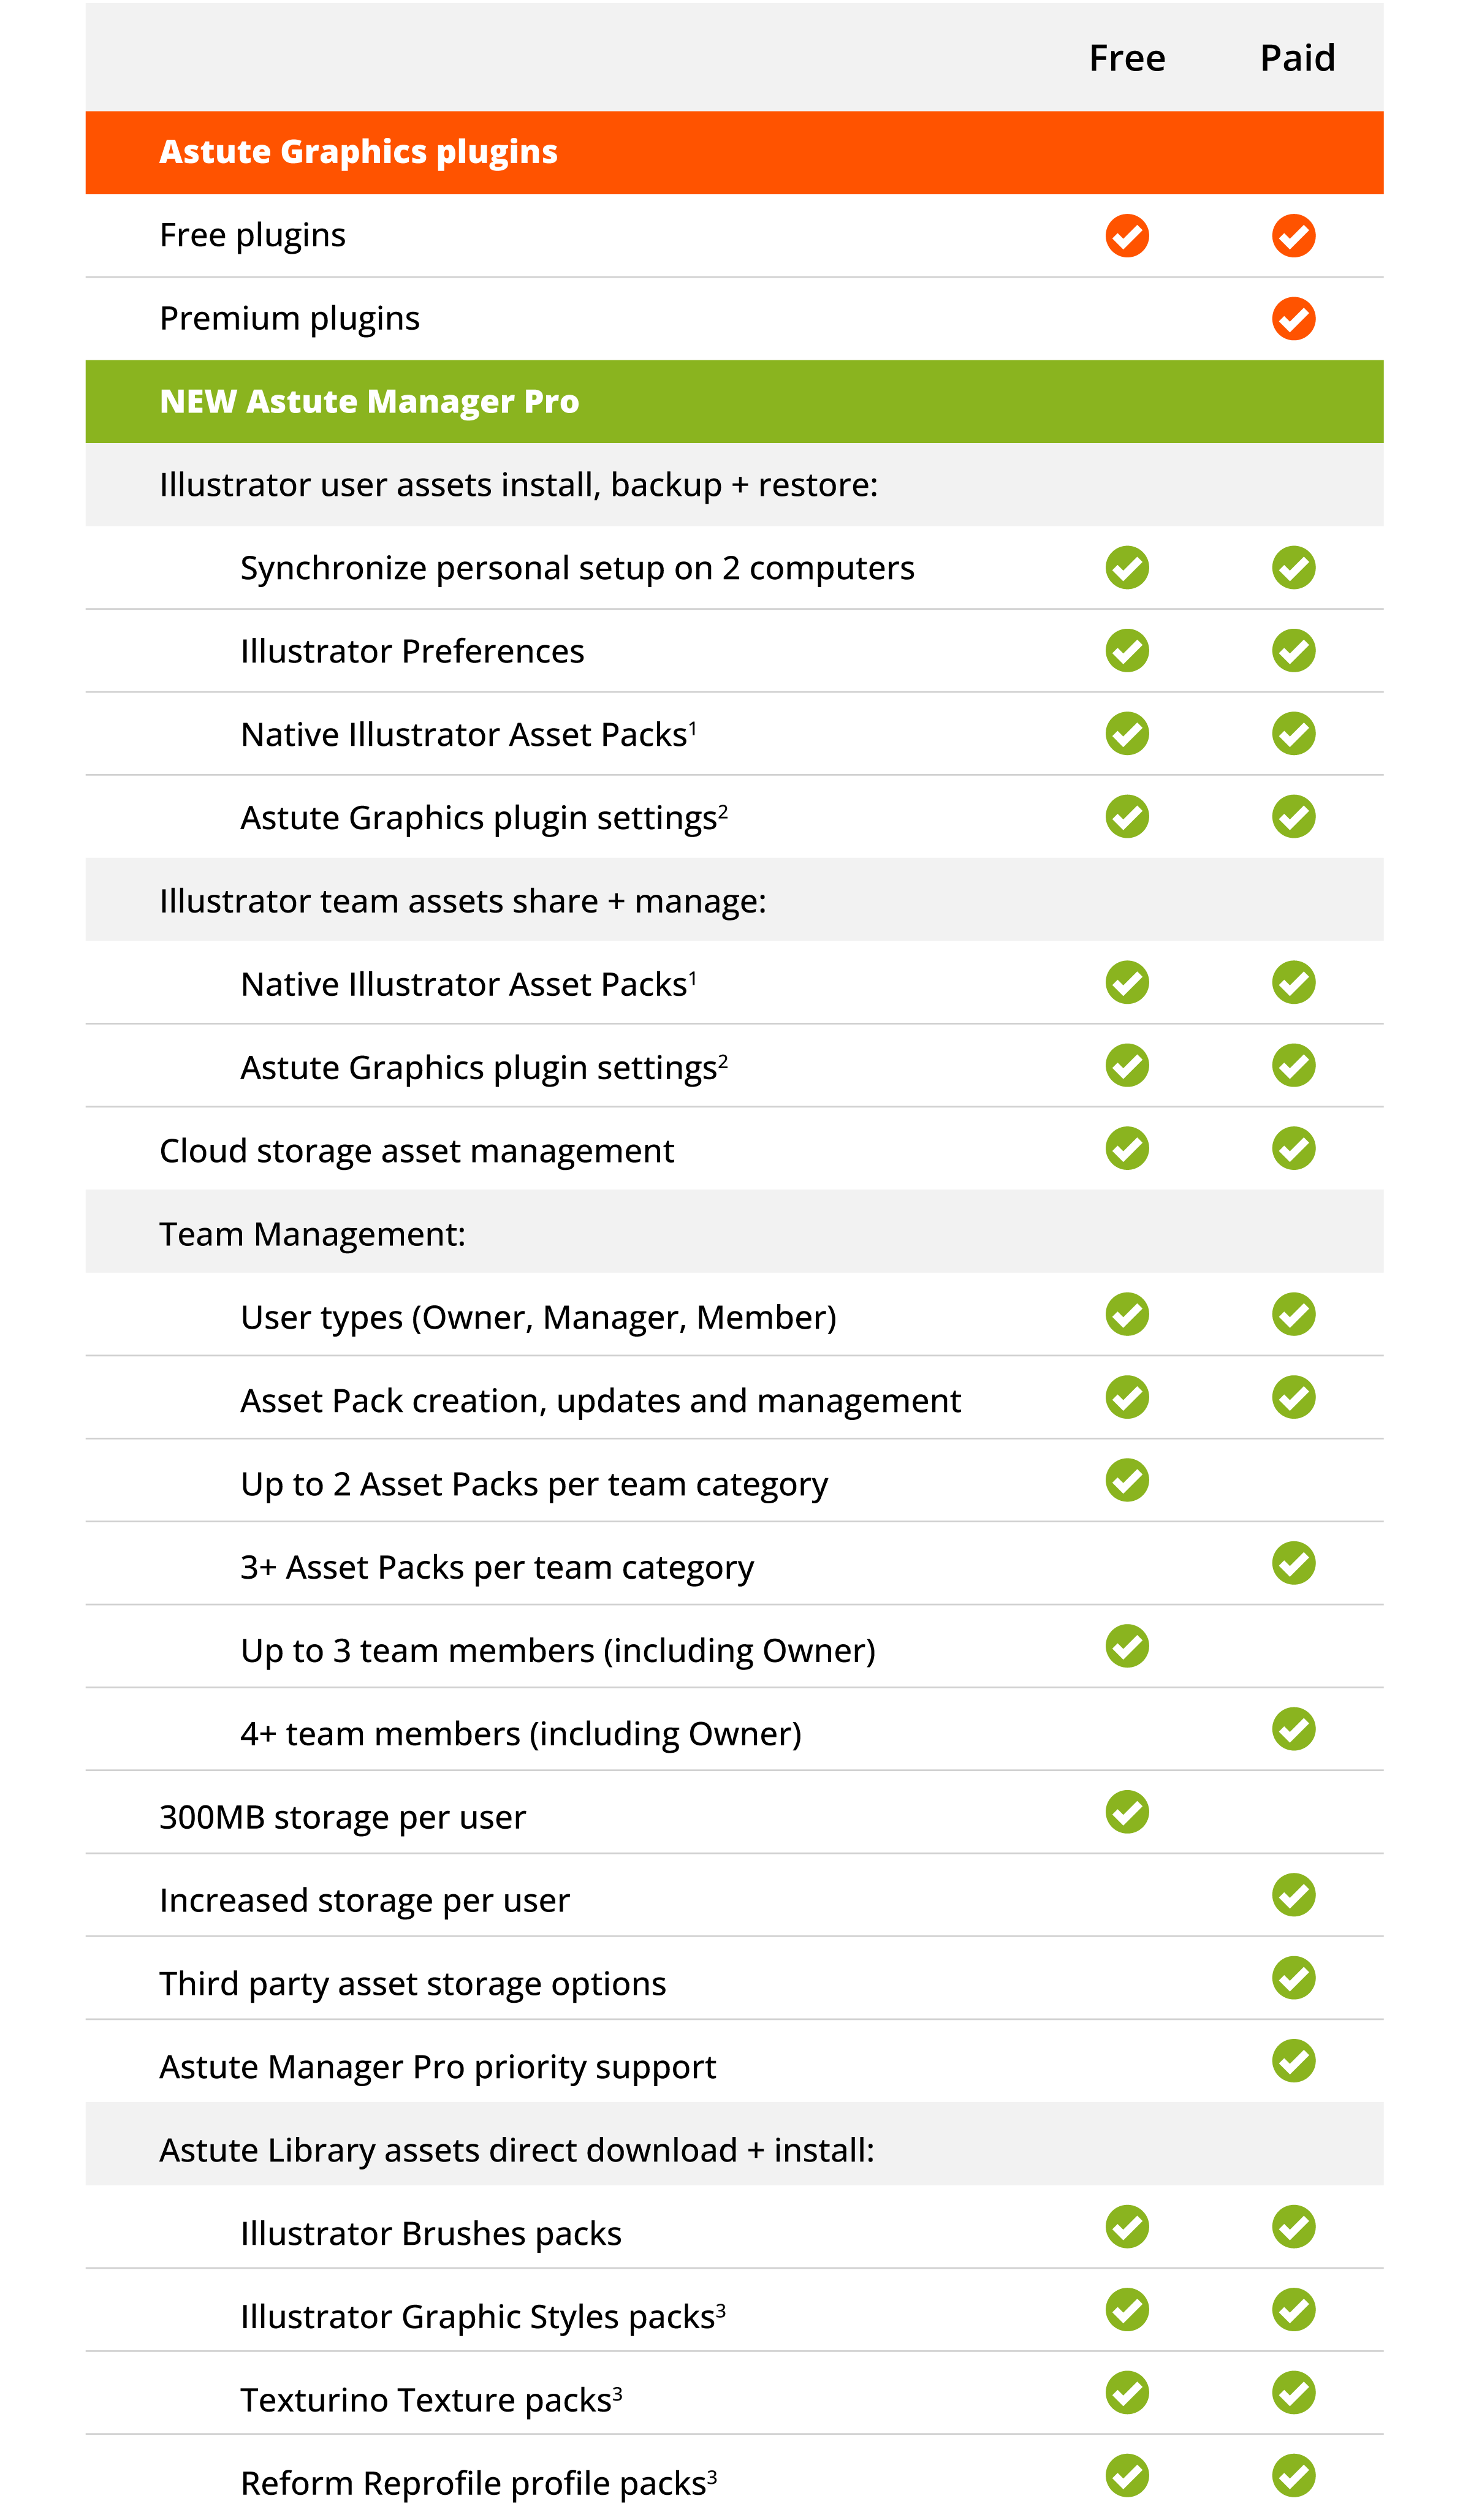Viewport: 1471px width, 2520px height.
Task: Click the Free checkmark for Up to 2 Asset Packs
Action: [1127, 1481]
